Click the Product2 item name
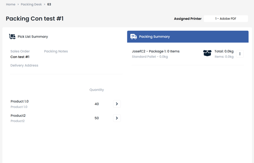 [18, 116]
